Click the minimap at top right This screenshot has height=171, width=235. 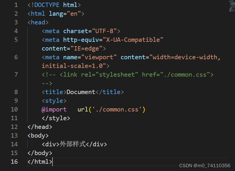(232, 6)
